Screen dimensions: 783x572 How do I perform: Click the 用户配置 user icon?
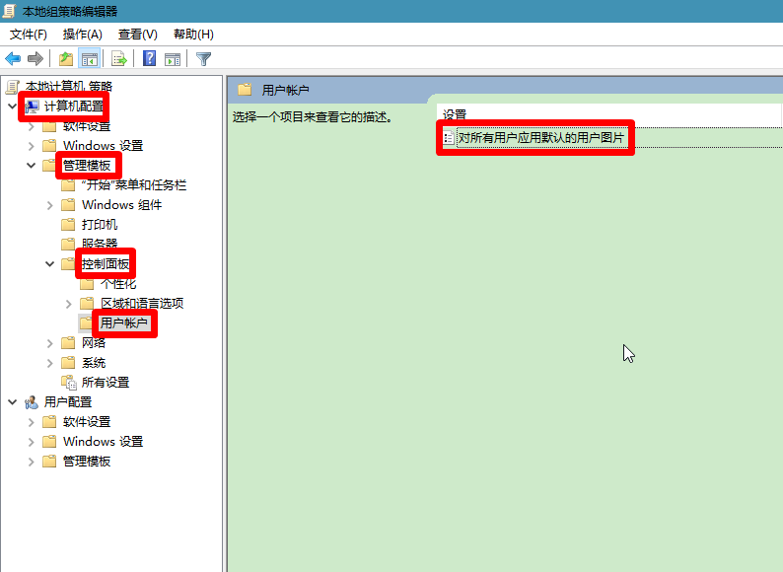(x=32, y=402)
